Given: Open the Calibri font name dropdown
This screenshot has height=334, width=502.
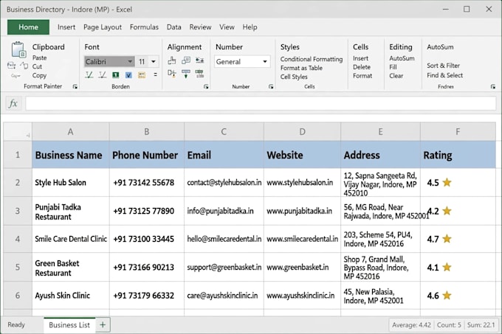Looking at the screenshot, I should click(130, 61).
